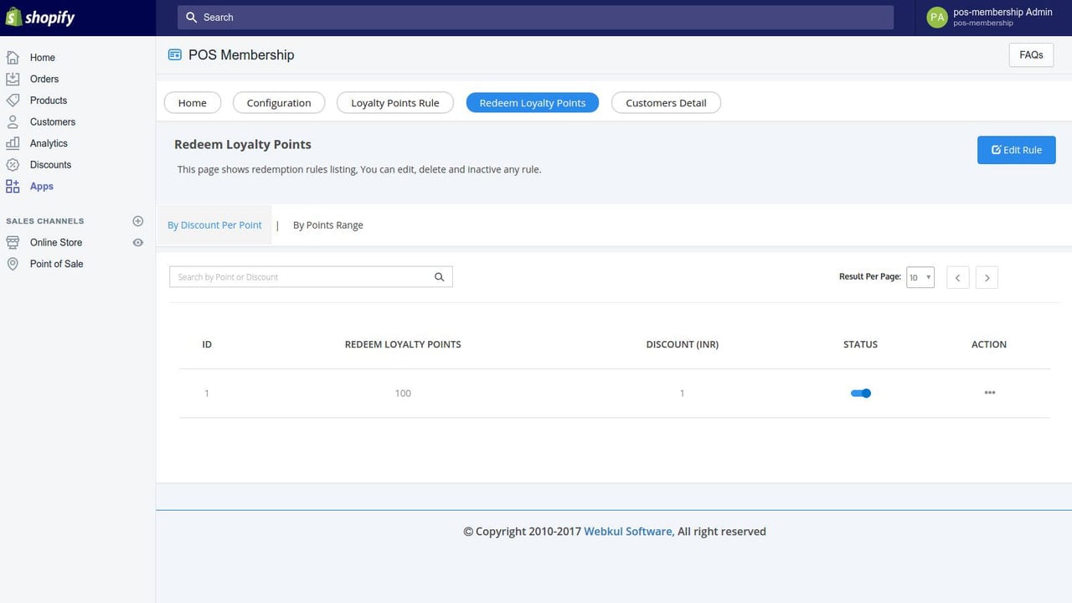Go to next results page chevron
The height and width of the screenshot is (603, 1072).
(987, 277)
